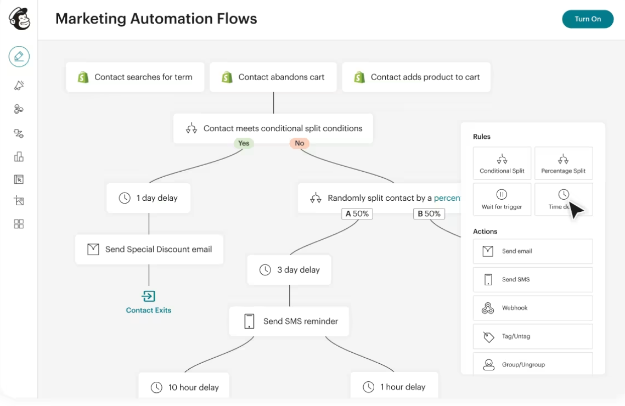Click Shopify icon on Contact adds product to cart
Viewport: 625px width, 406px height.
click(x=359, y=77)
